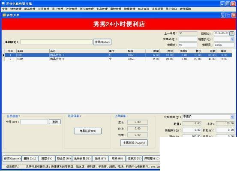Click the 条码(F1) barcode input field
237x171 pixels.
pyautogui.click(x=56, y=42)
